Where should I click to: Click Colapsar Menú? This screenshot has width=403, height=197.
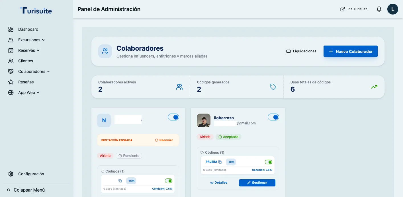(26, 190)
